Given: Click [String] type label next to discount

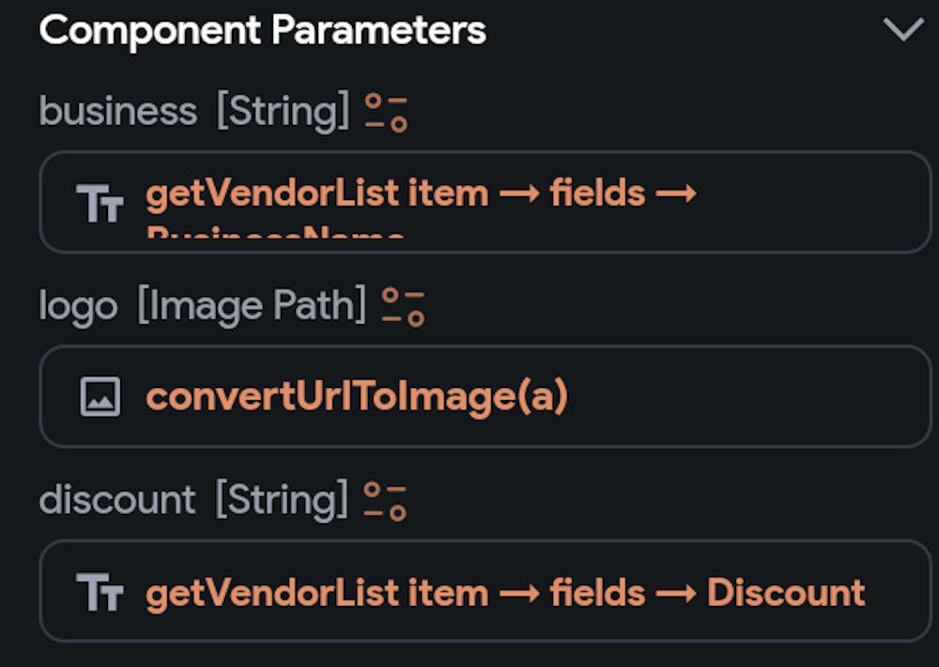Looking at the screenshot, I should point(282,499).
